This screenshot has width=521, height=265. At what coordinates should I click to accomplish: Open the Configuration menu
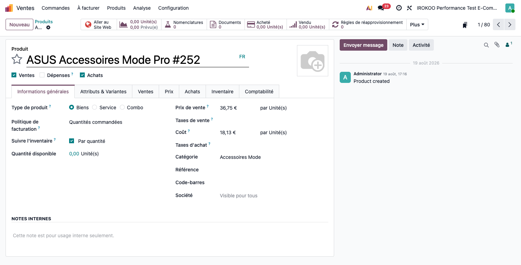[173, 8]
